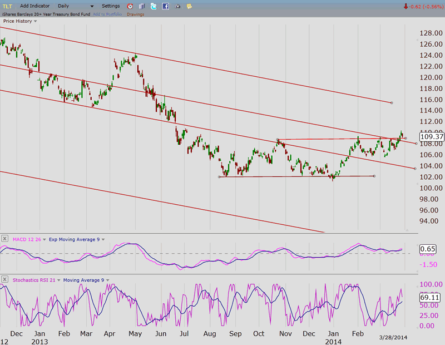The height and width of the screenshot is (345, 445).
Task: Click the camera snapshot icon
Action: pyautogui.click(x=178, y=6)
